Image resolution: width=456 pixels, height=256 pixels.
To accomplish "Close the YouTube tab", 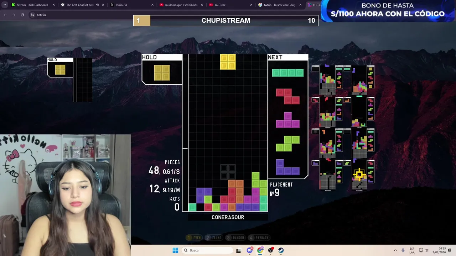I will 251,5.
